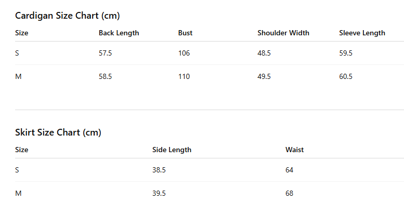Screen dimensions: 404x215
Task: Click skirt waist value 64
Action: coord(289,170)
